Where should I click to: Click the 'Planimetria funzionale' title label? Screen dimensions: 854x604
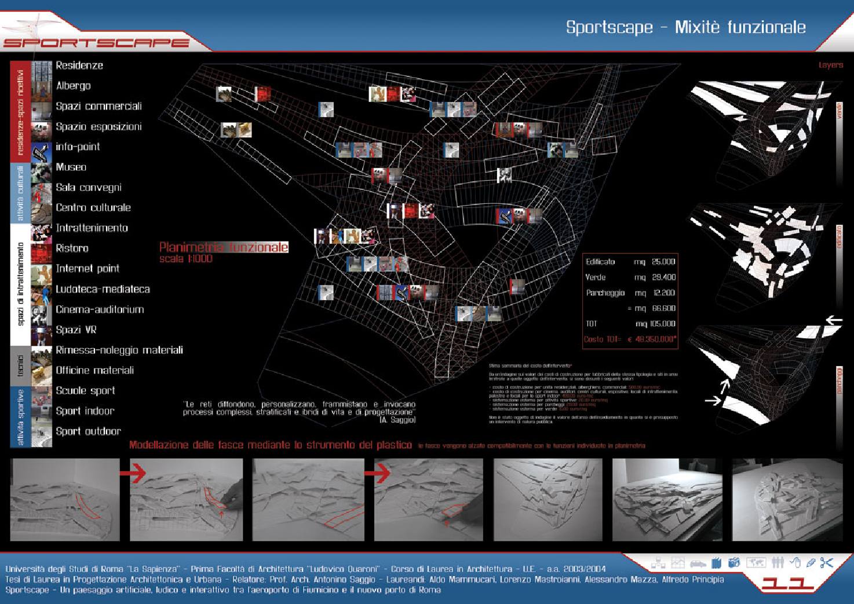[224, 247]
